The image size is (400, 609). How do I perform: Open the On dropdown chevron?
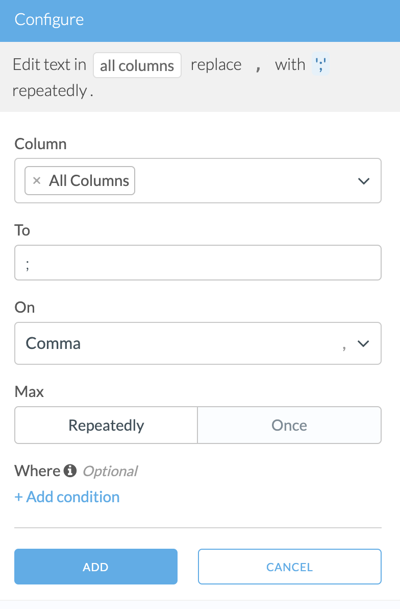pos(363,343)
